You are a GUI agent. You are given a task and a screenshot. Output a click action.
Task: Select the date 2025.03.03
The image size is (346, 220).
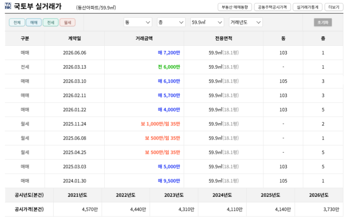74,167
